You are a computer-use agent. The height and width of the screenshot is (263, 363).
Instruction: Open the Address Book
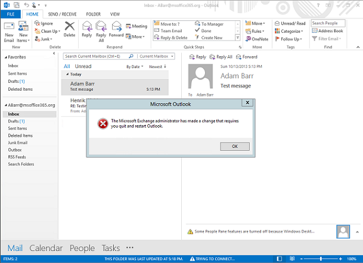(327, 31)
